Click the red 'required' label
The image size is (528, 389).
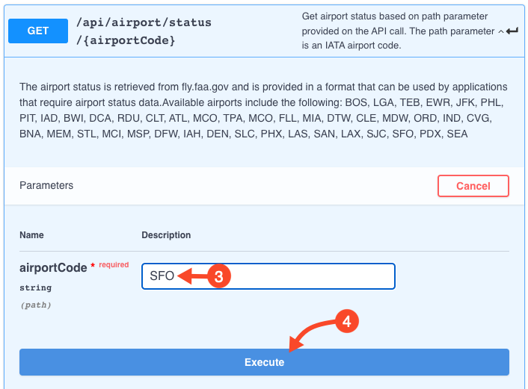114,264
